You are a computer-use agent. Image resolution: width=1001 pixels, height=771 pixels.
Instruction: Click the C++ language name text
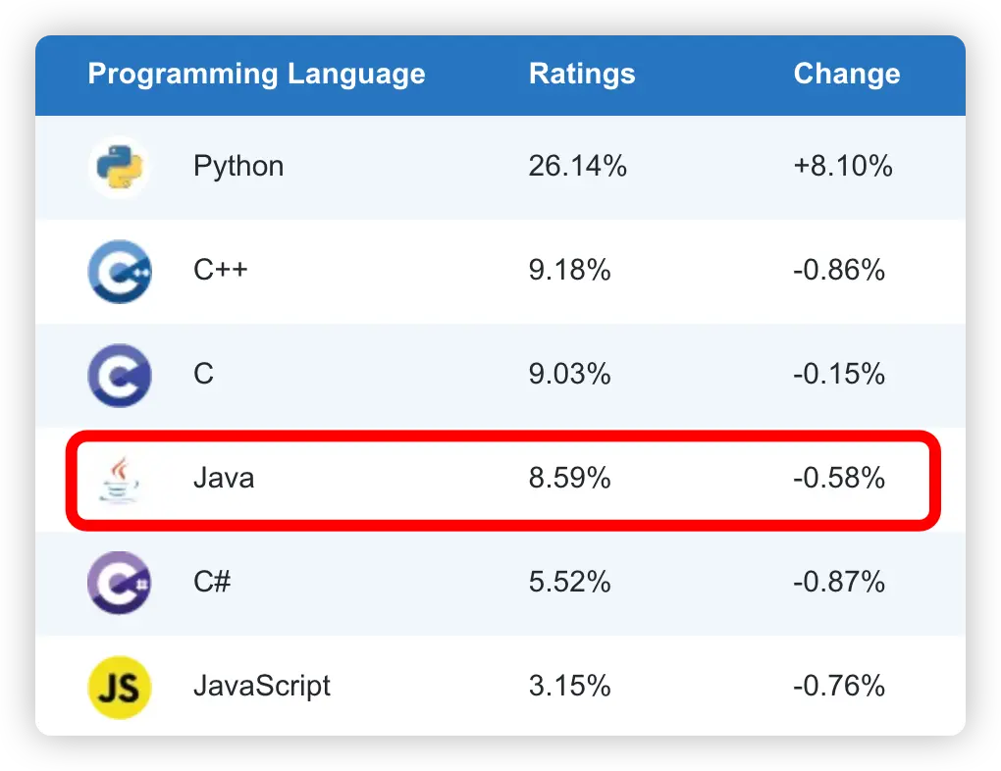click(221, 270)
